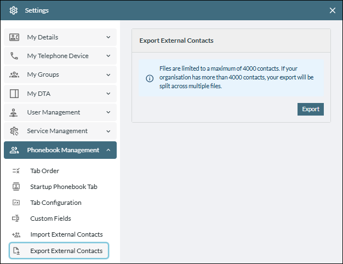Click the My Telephone Device phone icon
343x264 pixels.
click(x=14, y=56)
